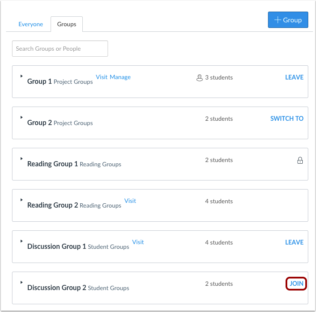The width and height of the screenshot is (316, 312).
Task: Expand the Discussion Group 1 arrow
Action: point(21,241)
